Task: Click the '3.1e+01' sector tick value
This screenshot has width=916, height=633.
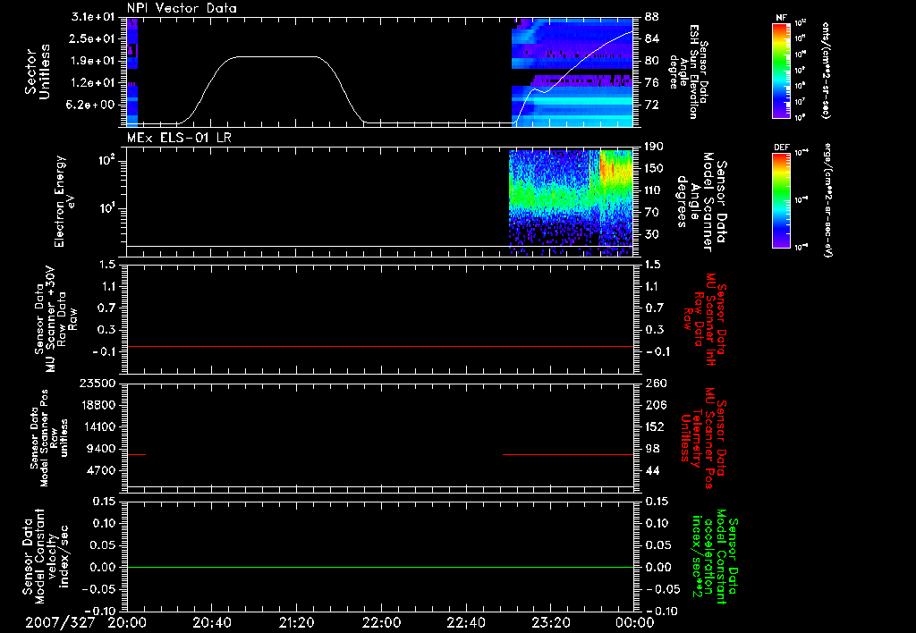Action: pos(94,17)
